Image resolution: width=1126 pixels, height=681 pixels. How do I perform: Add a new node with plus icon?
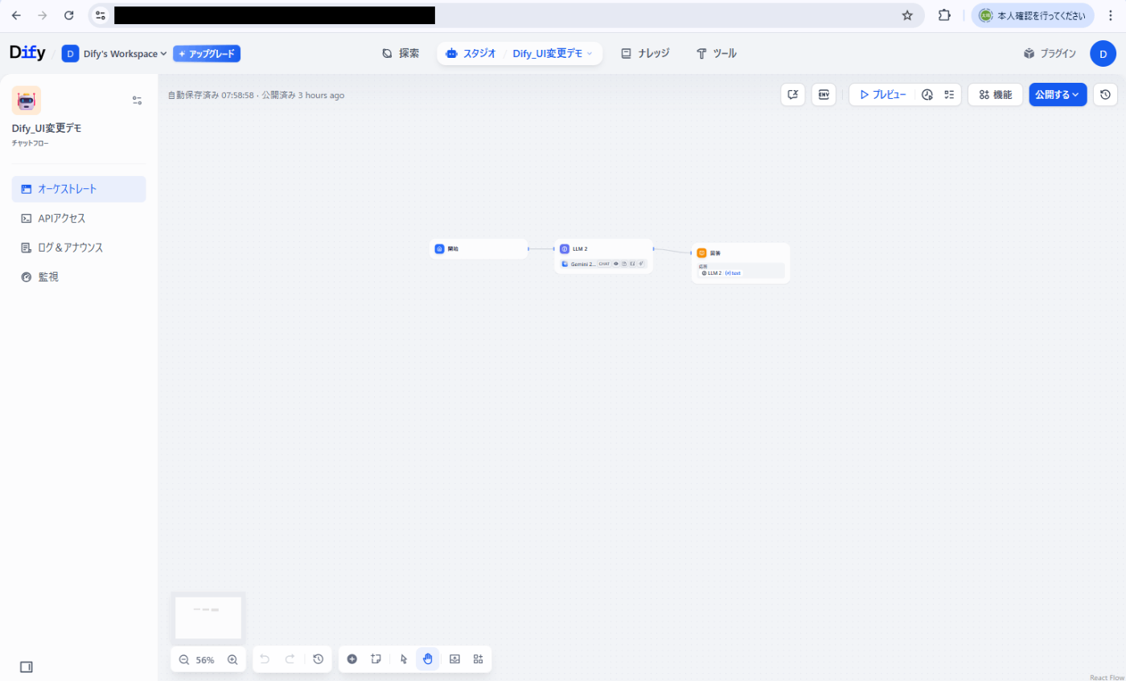(351, 659)
